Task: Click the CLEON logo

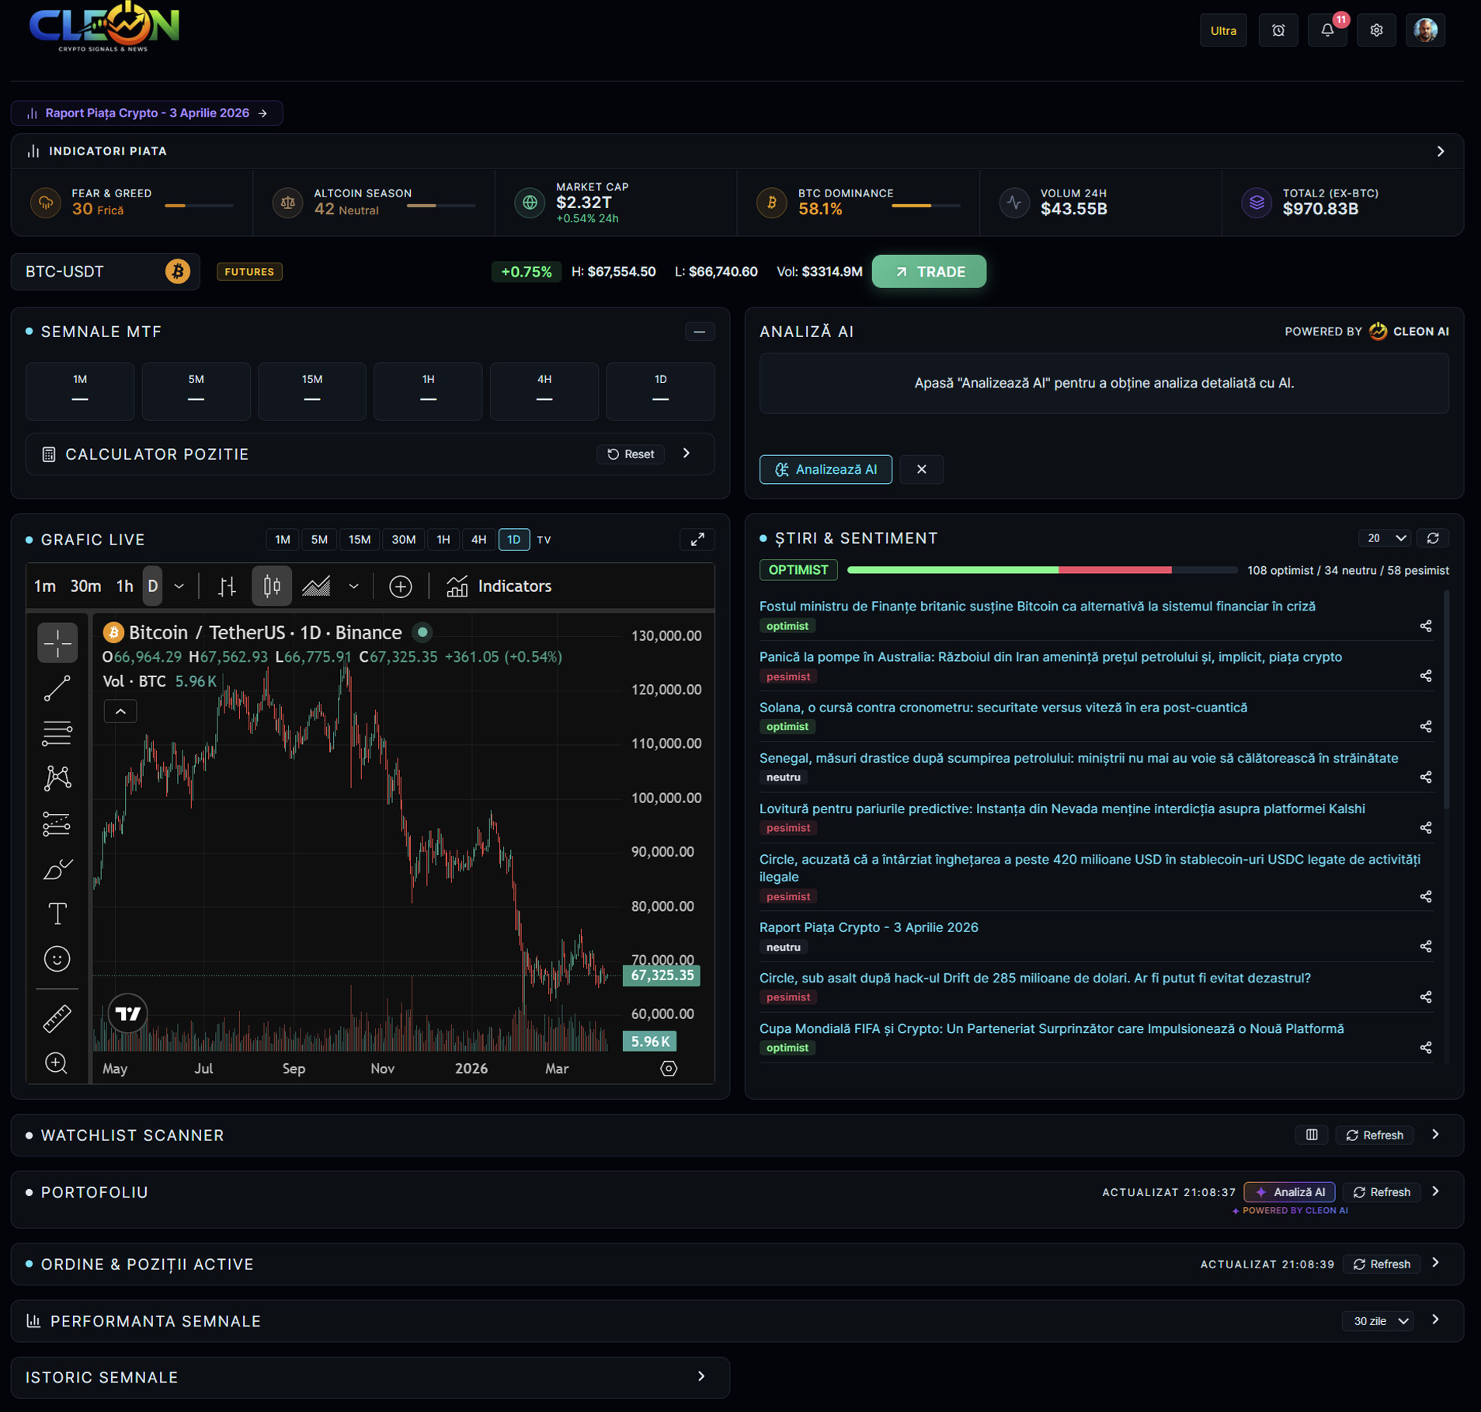Action: click(104, 28)
